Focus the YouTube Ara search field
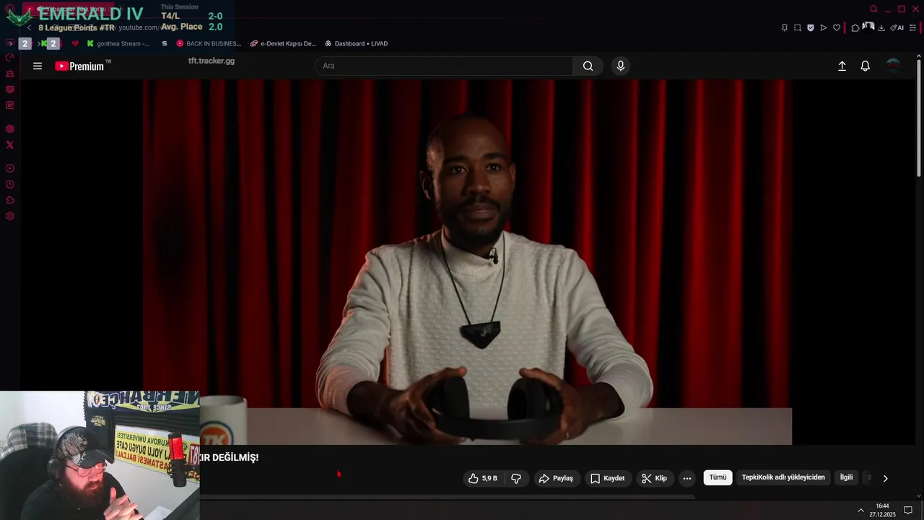Image resolution: width=924 pixels, height=520 pixels. click(444, 66)
